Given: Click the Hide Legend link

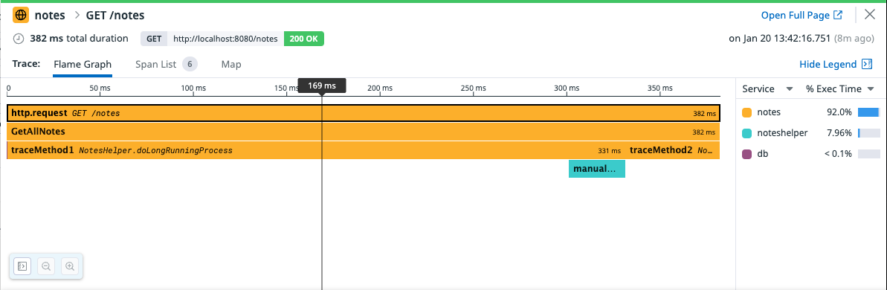Looking at the screenshot, I should [x=828, y=65].
